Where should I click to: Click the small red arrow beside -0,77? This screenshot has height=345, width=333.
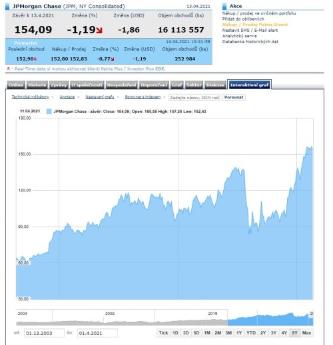113,59
